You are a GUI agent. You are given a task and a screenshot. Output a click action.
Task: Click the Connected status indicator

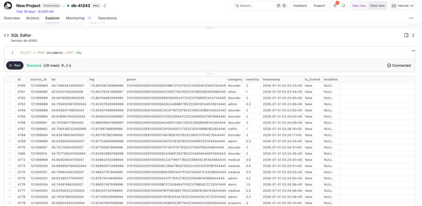(x=399, y=65)
